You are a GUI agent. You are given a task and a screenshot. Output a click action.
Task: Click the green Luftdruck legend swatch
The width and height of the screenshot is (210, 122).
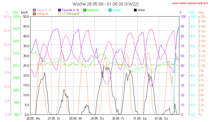pos(85,10)
